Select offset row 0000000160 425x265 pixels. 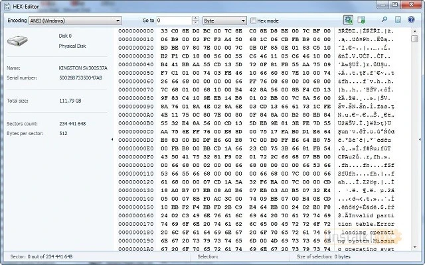(136, 215)
